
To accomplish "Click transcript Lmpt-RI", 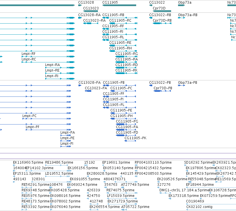I will coord(52,76).
